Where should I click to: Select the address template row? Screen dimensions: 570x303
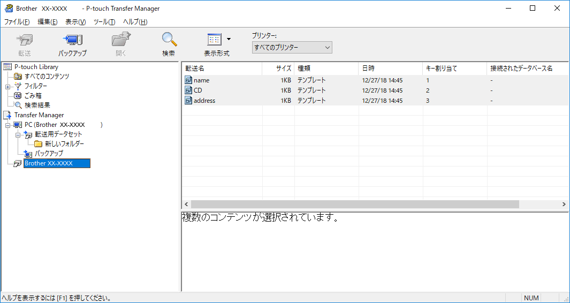[x=375, y=101]
